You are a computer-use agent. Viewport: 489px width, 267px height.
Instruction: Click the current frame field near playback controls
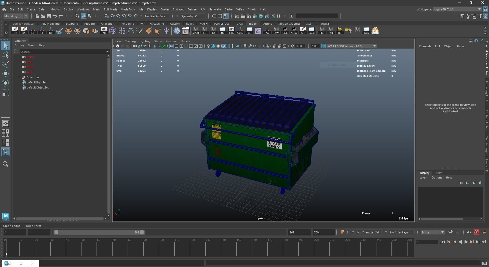point(427,242)
